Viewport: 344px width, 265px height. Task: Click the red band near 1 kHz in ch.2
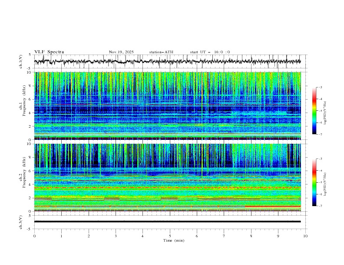[273, 207]
